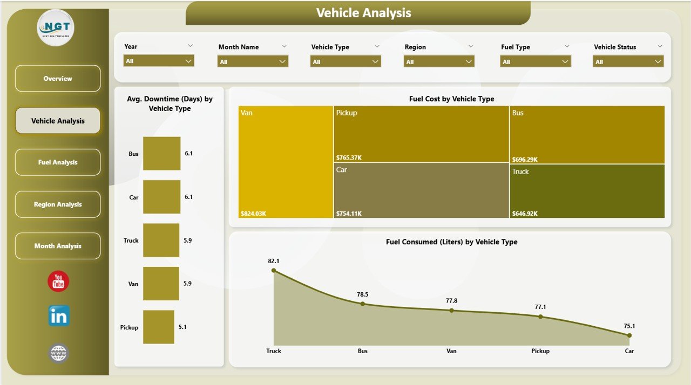Image resolution: width=691 pixels, height=385 pixels.
Task: Select the Bus bar in downtime chart
Action: pos(161,153)
